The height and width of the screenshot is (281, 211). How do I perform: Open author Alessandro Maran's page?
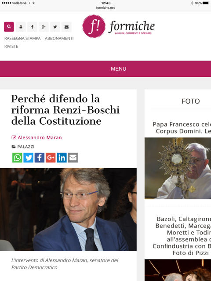(x=40, y=137)
